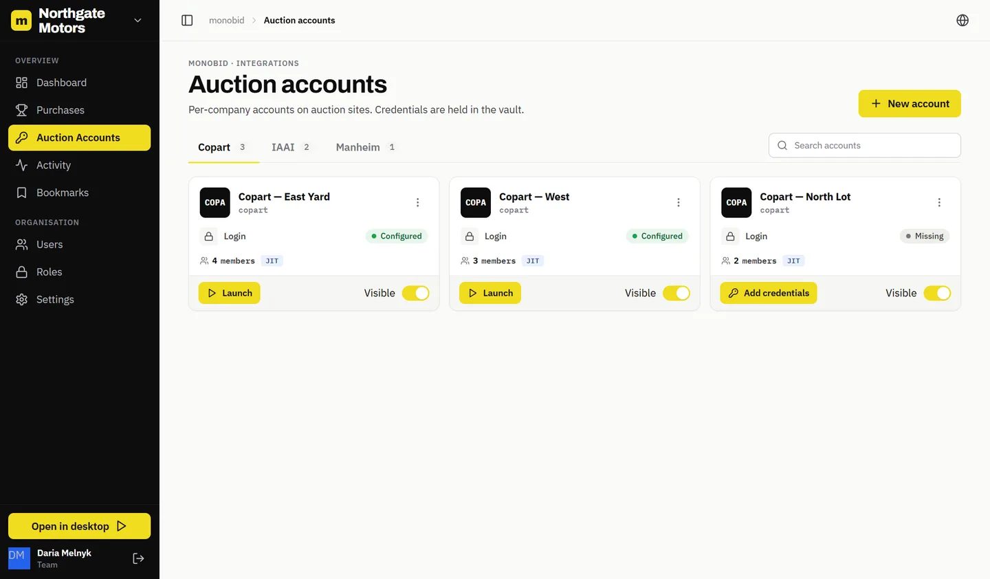Go to Dashboard in sidebar
The height and width of the screenshot is (579, 990).
79,83
